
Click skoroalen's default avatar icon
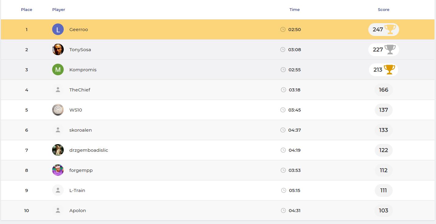tap(58, 130)
